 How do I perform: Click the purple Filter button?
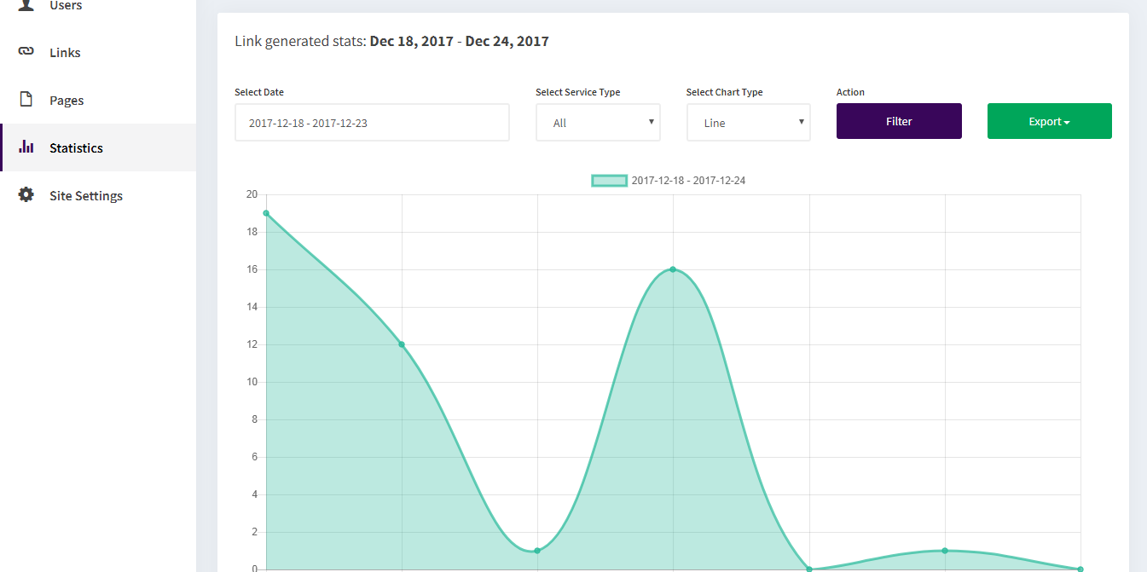click(x=899, y=121)
